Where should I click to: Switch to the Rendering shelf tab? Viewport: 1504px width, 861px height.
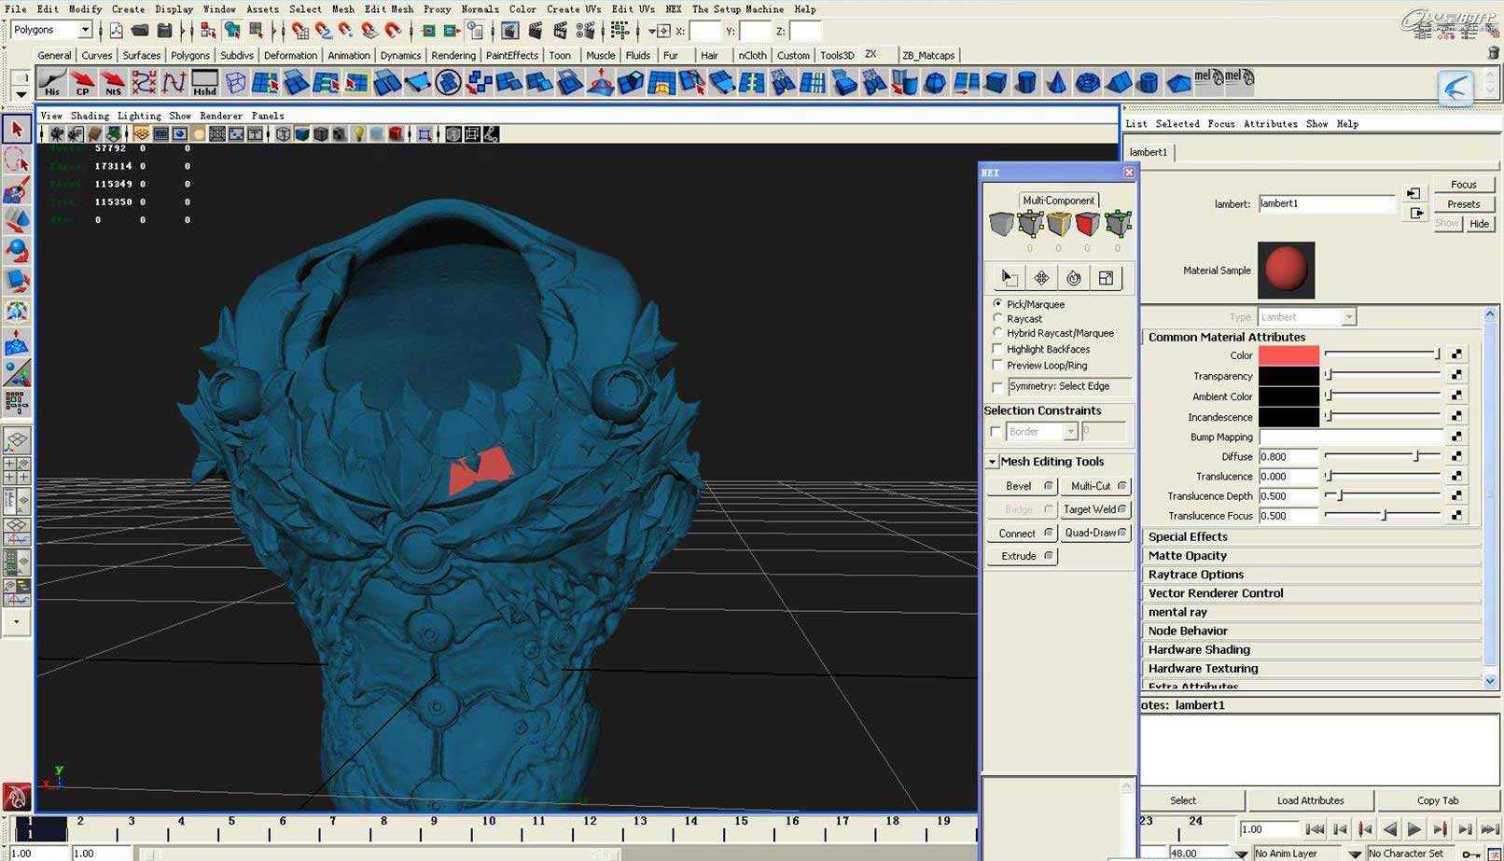pos(453,55)
